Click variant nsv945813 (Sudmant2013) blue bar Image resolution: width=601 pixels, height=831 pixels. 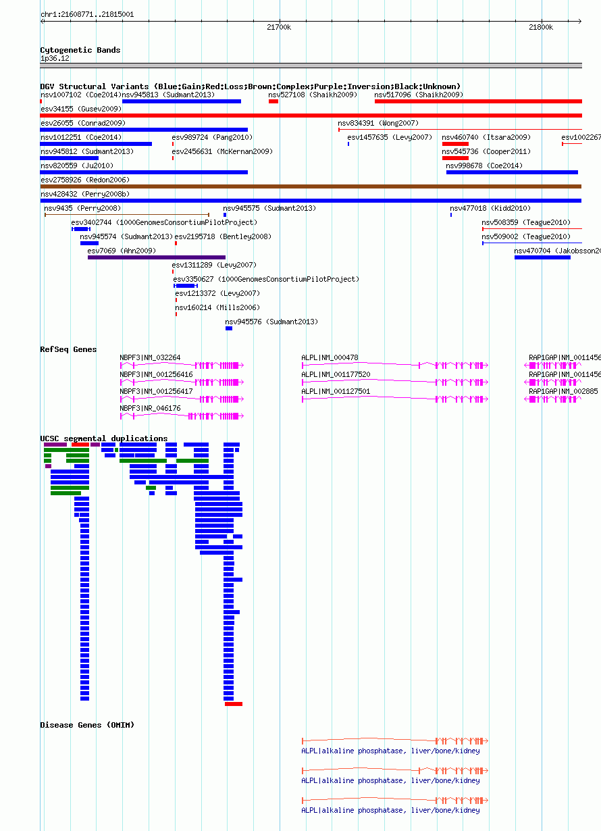coord(181,101)
